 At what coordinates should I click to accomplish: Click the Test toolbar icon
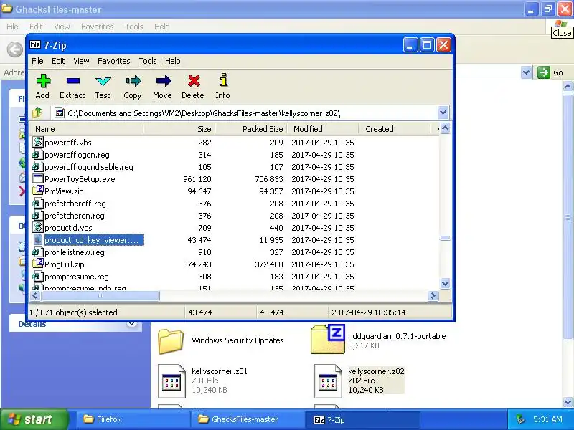click(x=103, y=81)
